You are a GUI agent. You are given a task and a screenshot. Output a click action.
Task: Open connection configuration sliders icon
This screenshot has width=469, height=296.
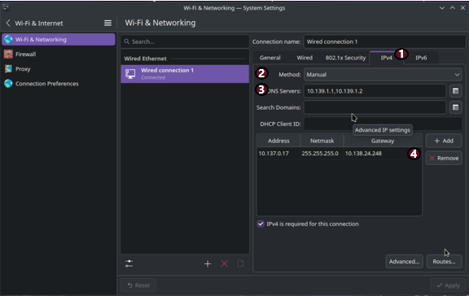coord(129,263)
